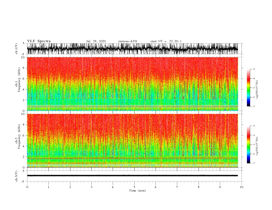The height and width of the screenshot is (210, 272).
Task: Click the ch.1 waveform trace panel
Action: (x=132, y=49)
